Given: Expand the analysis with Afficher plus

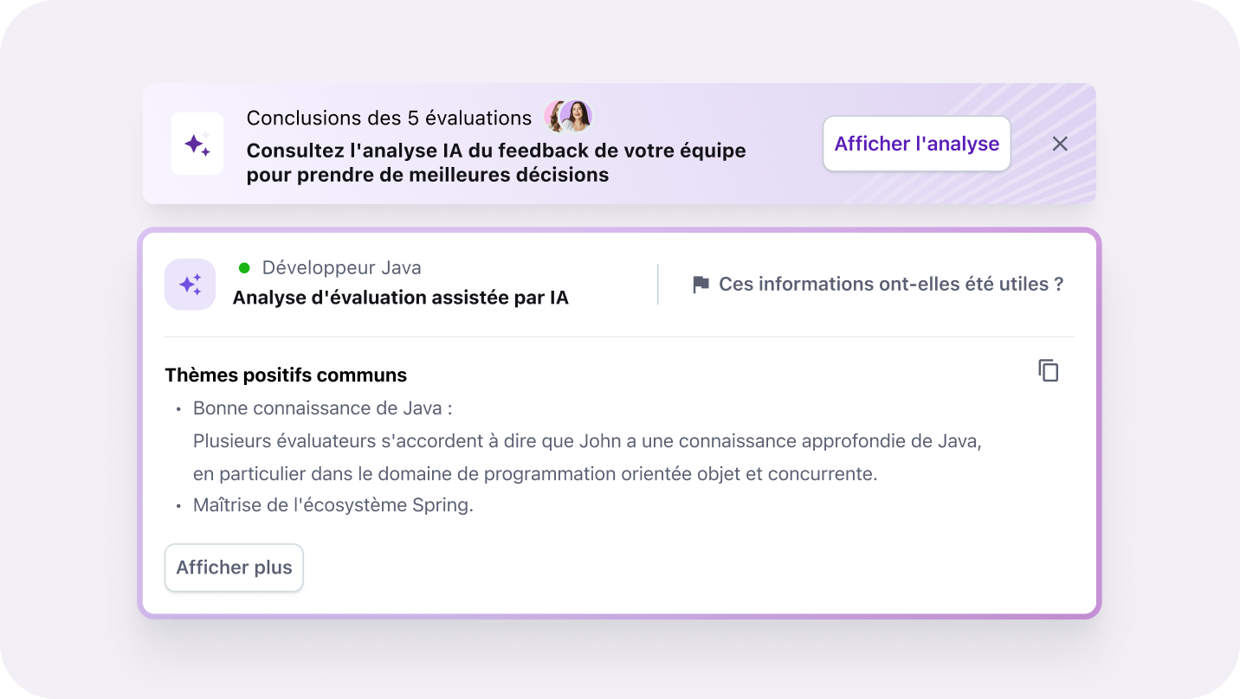Looking at the screenshot, I should pos(233,568).
